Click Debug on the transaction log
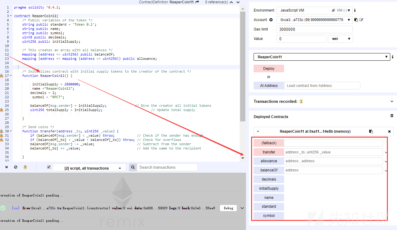This screenshot has height=230, width=397. 228,208
